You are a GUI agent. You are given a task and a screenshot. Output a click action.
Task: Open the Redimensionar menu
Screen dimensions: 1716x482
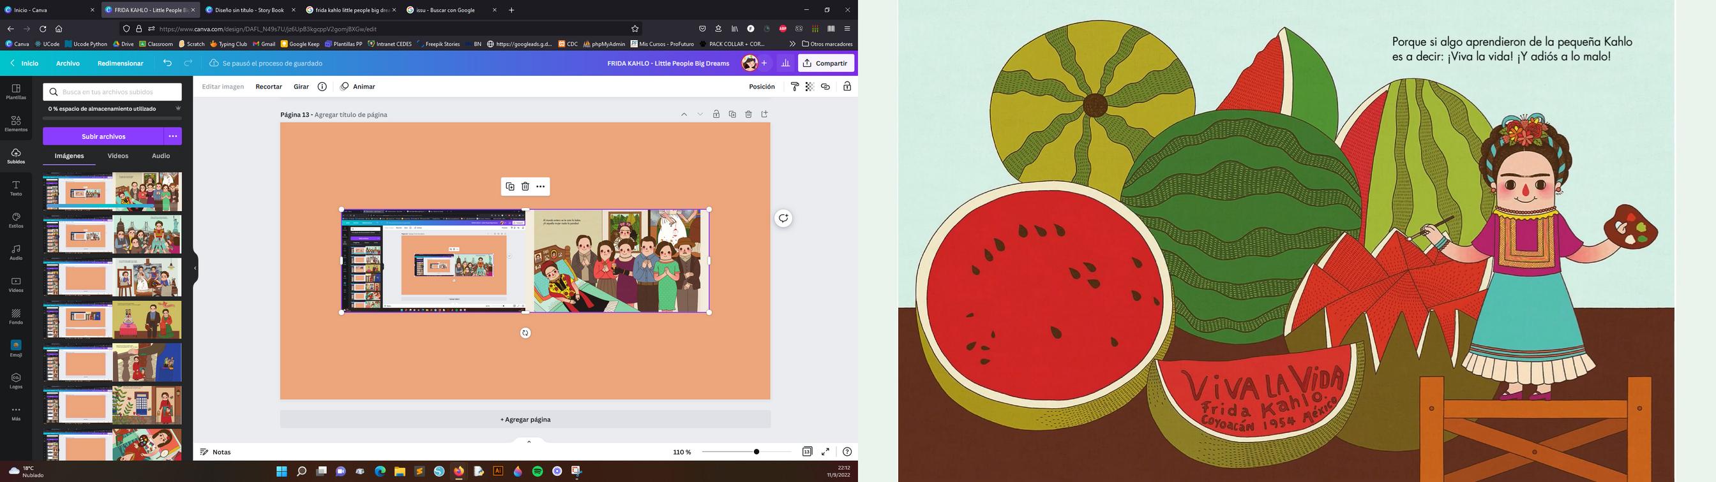[x=121, y=63]
